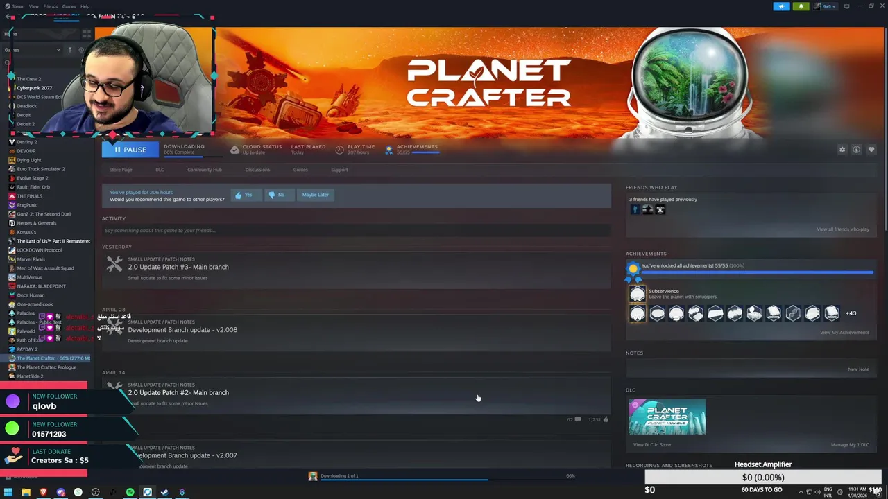Open the game settings gear icon
The width and height of the screenshot is (888, 499).
(842, 150)
